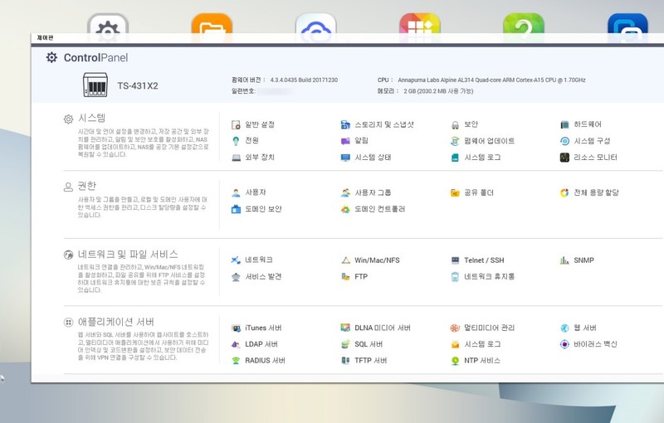Viewport: 664px width, 423px height.
Task: Click the memory value 2 GB text
Action: 438,91
